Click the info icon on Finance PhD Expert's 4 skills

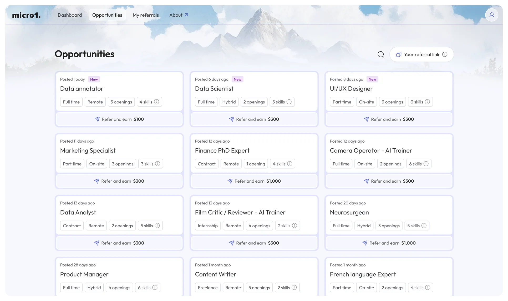click(290, 163)
